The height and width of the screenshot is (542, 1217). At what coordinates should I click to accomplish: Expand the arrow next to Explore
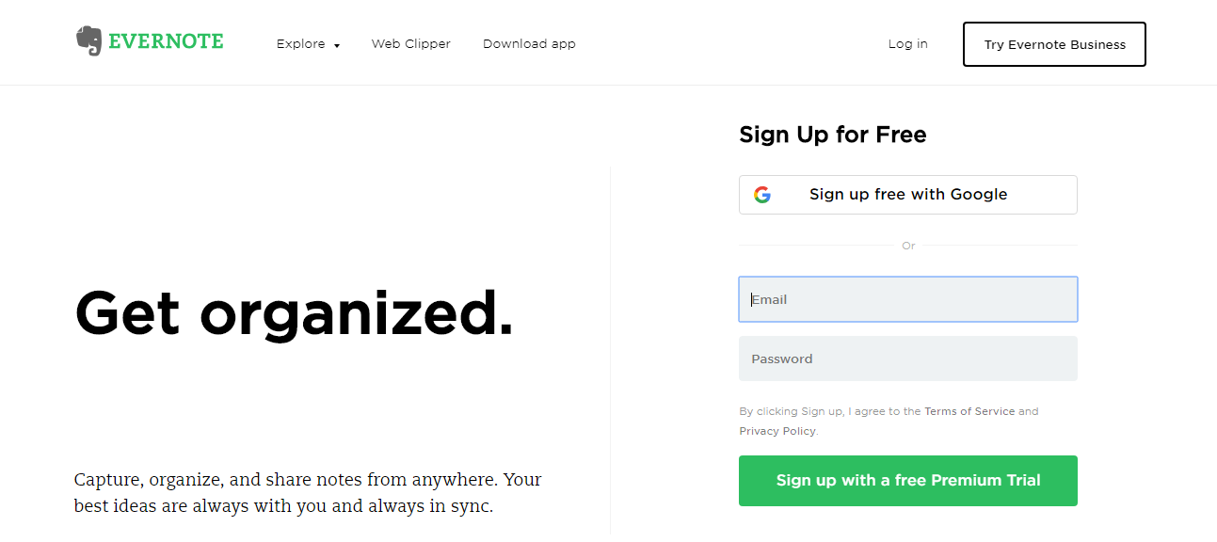click(337, 45)
